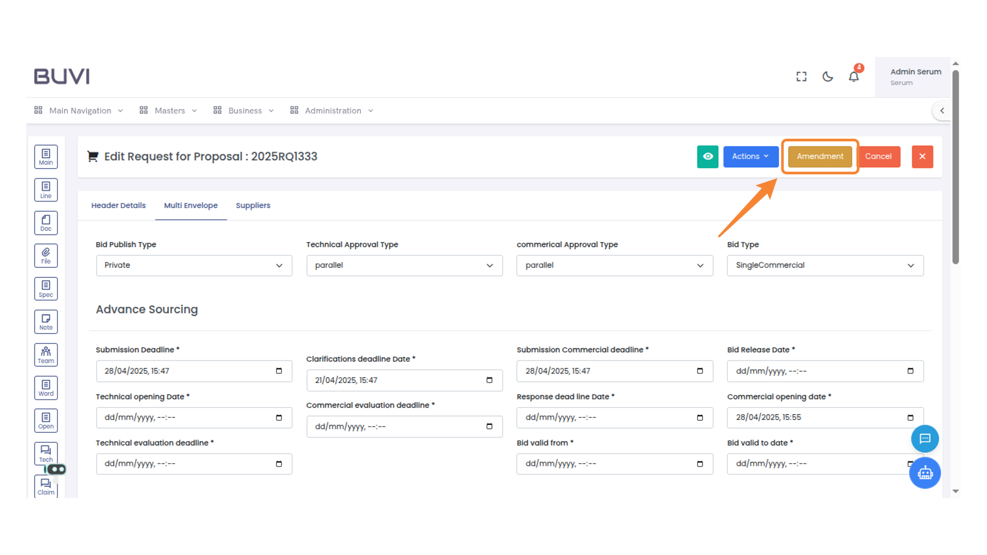Click the green eye preview button
Image resolution: width=987 pixels, height=555 pixels.
(x=707, y=157)
